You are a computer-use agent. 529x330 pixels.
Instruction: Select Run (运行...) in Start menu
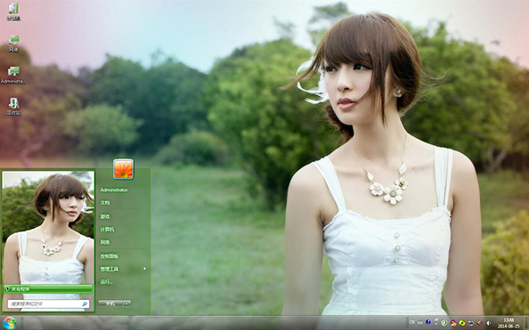[x=107, y=282]
